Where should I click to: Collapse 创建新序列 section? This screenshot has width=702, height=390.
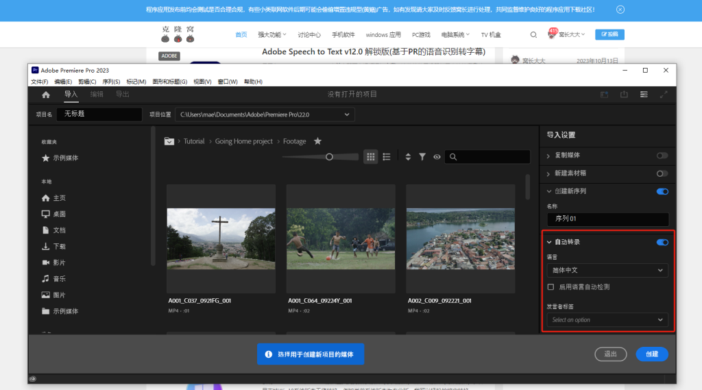point(549,191)
